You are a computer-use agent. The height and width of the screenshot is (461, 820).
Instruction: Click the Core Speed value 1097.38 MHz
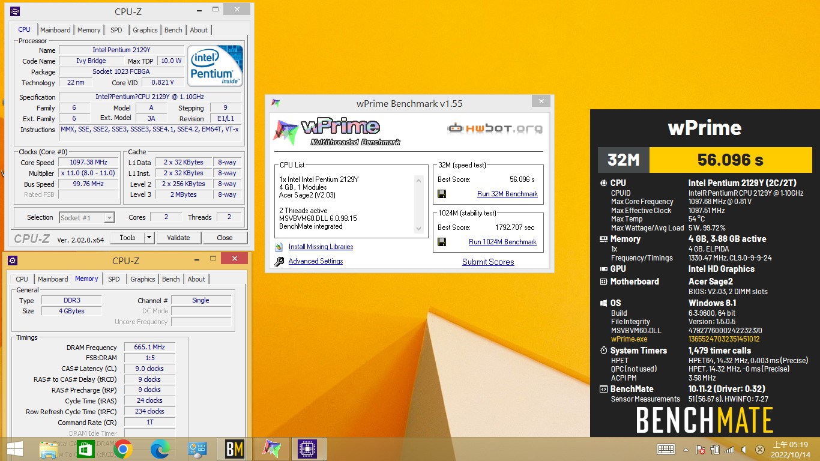pos(88,163)
